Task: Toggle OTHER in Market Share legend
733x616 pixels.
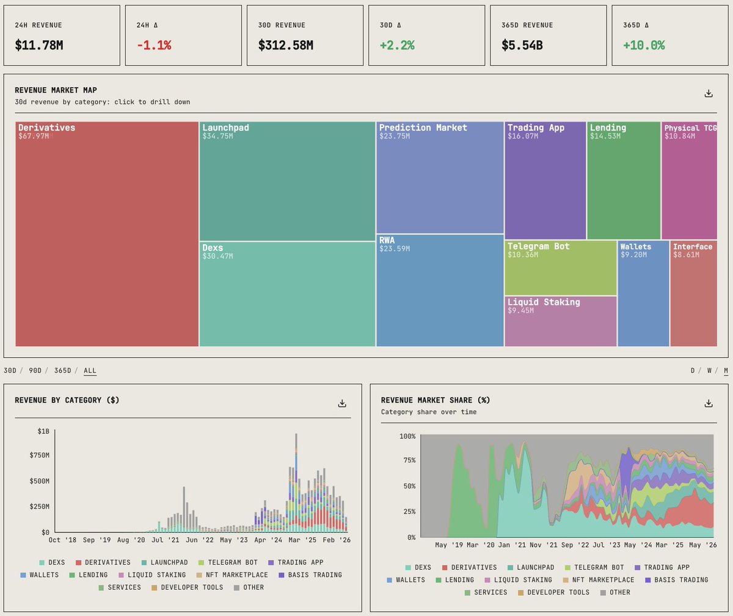Action: (x=615, y=592)
